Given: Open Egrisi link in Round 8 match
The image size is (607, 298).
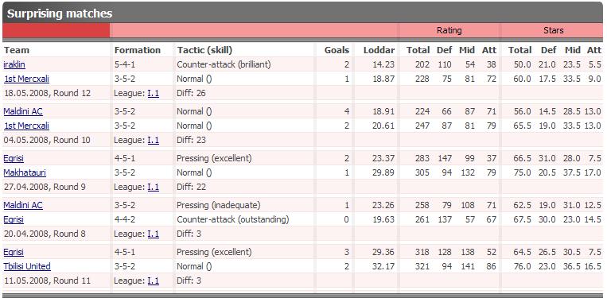Looking at the screenshot, I should (x=14, y=219).
